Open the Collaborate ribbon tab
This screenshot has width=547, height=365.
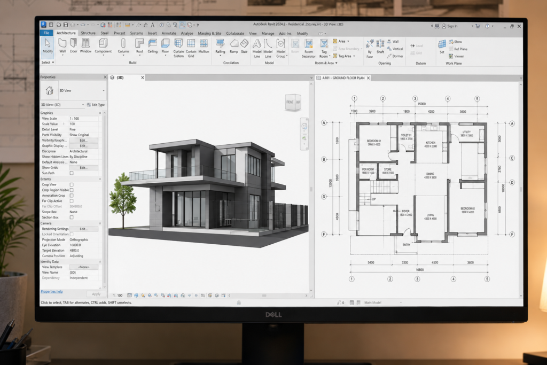(x=235, y=34)
